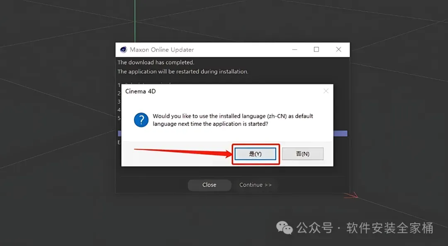The width and height of the screenshot is (448, 246).
Task: Click the "Cinema 4D" dialog title
Action: click(141, 91)
